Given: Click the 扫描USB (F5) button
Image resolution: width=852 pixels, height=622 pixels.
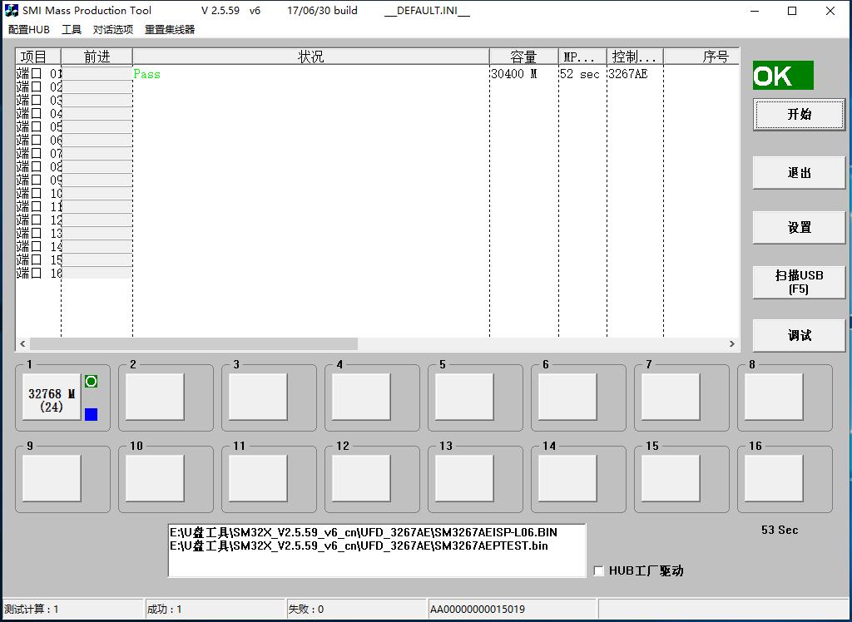Looking at the screenshot, I should pyautogui.click(x=798, y=282).
